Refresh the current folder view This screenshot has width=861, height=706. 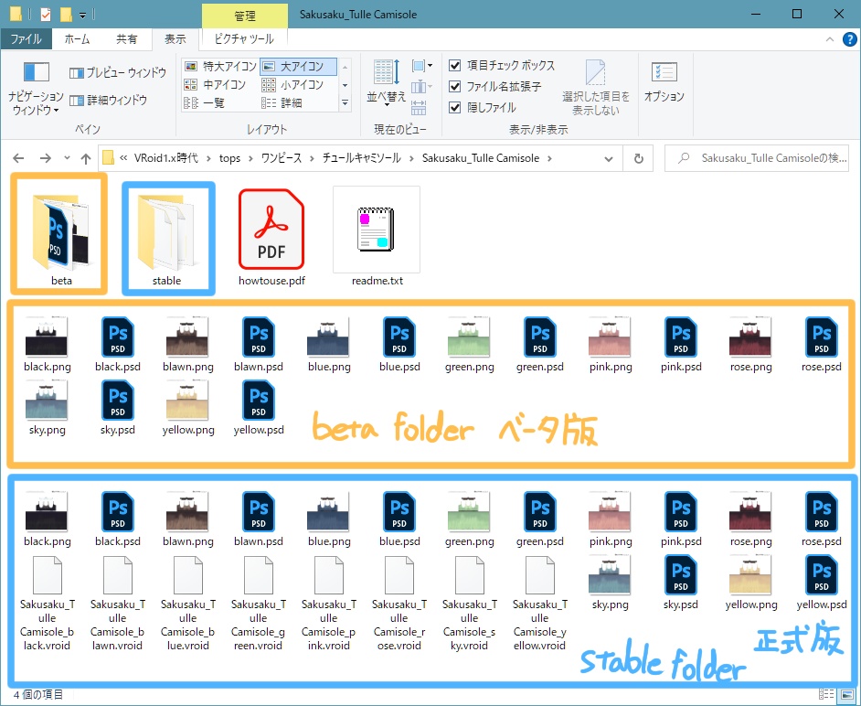point(639,158)
